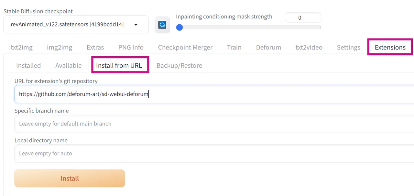Click the orange Install button
Image resolution: width=414 pixels, height=196 pixels.
pos(70,178)
